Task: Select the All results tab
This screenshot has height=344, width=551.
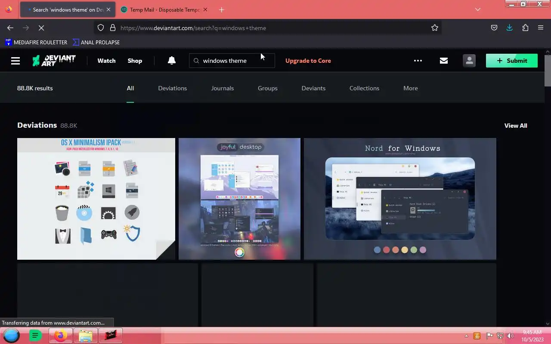Action: pyautogui.click(x=130, y=88)
